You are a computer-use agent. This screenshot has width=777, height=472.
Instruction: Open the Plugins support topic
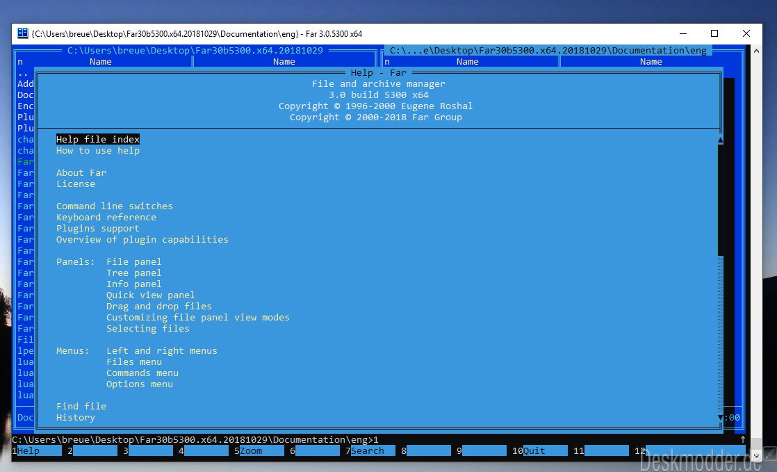97,229
